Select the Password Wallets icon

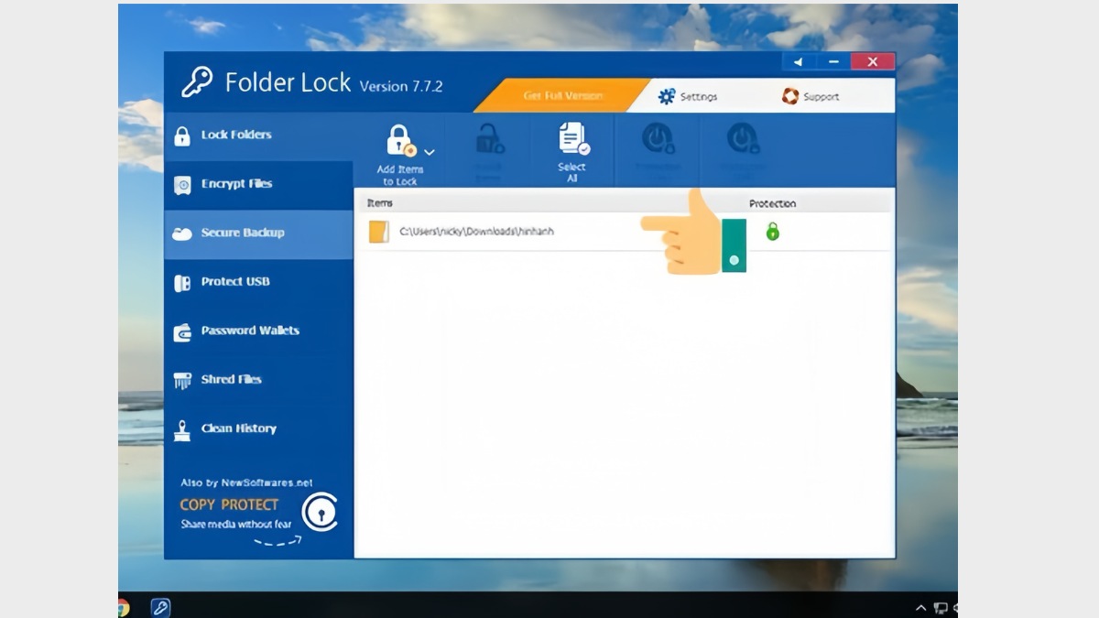click(183, 331)
